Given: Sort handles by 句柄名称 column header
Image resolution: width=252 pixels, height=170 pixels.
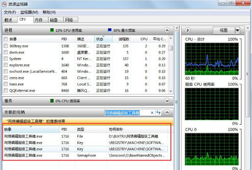Looking at the screenshot, I should pyautogui.click(x=137, y=129).
